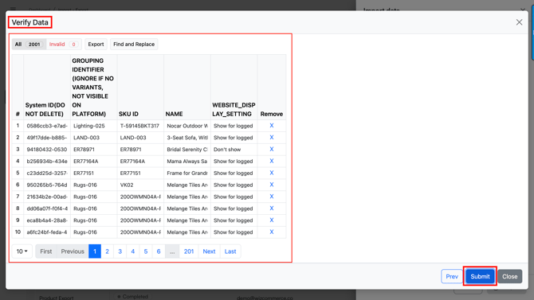
Task: Go back with the Prev button
Action: coord(452,277)
